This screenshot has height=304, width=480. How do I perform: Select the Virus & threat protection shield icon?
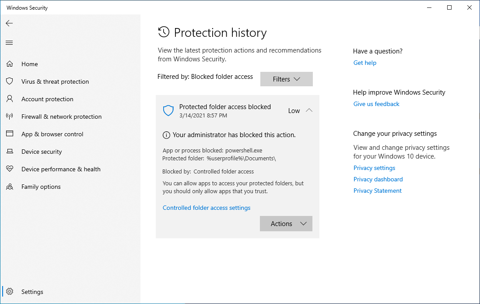(x=10, y=81)
